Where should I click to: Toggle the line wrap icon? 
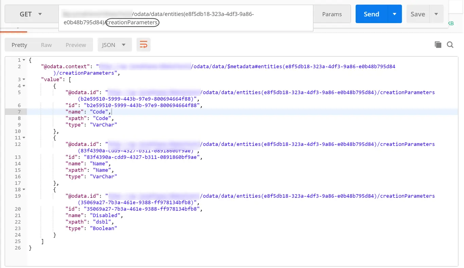tap(143, 45)
